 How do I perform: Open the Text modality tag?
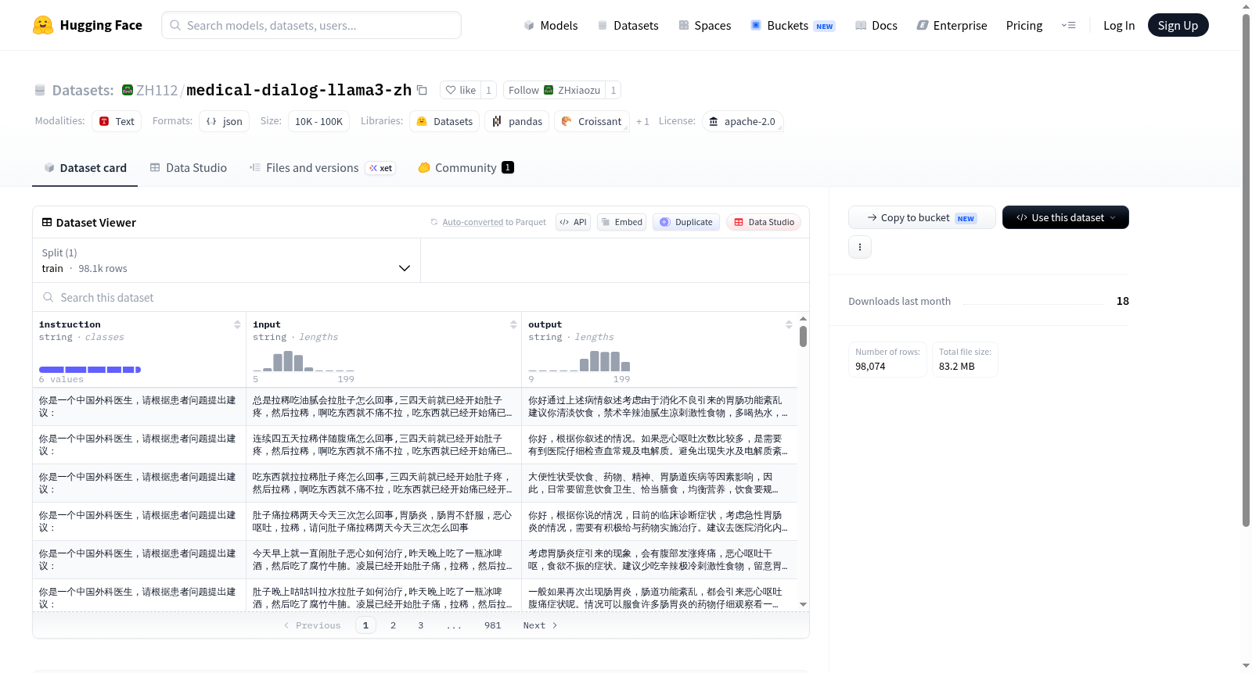(117, 121)
